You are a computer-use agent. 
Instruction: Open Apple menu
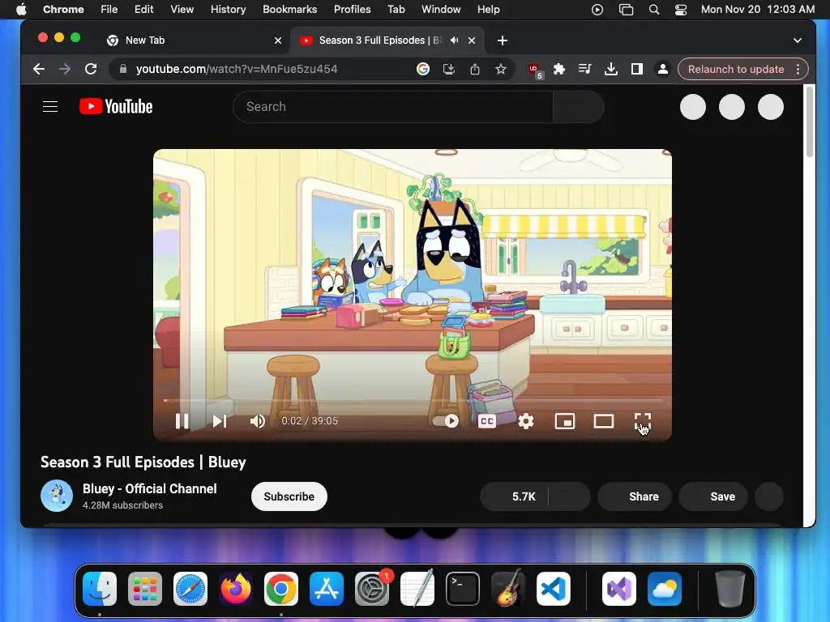coord(21,10)
